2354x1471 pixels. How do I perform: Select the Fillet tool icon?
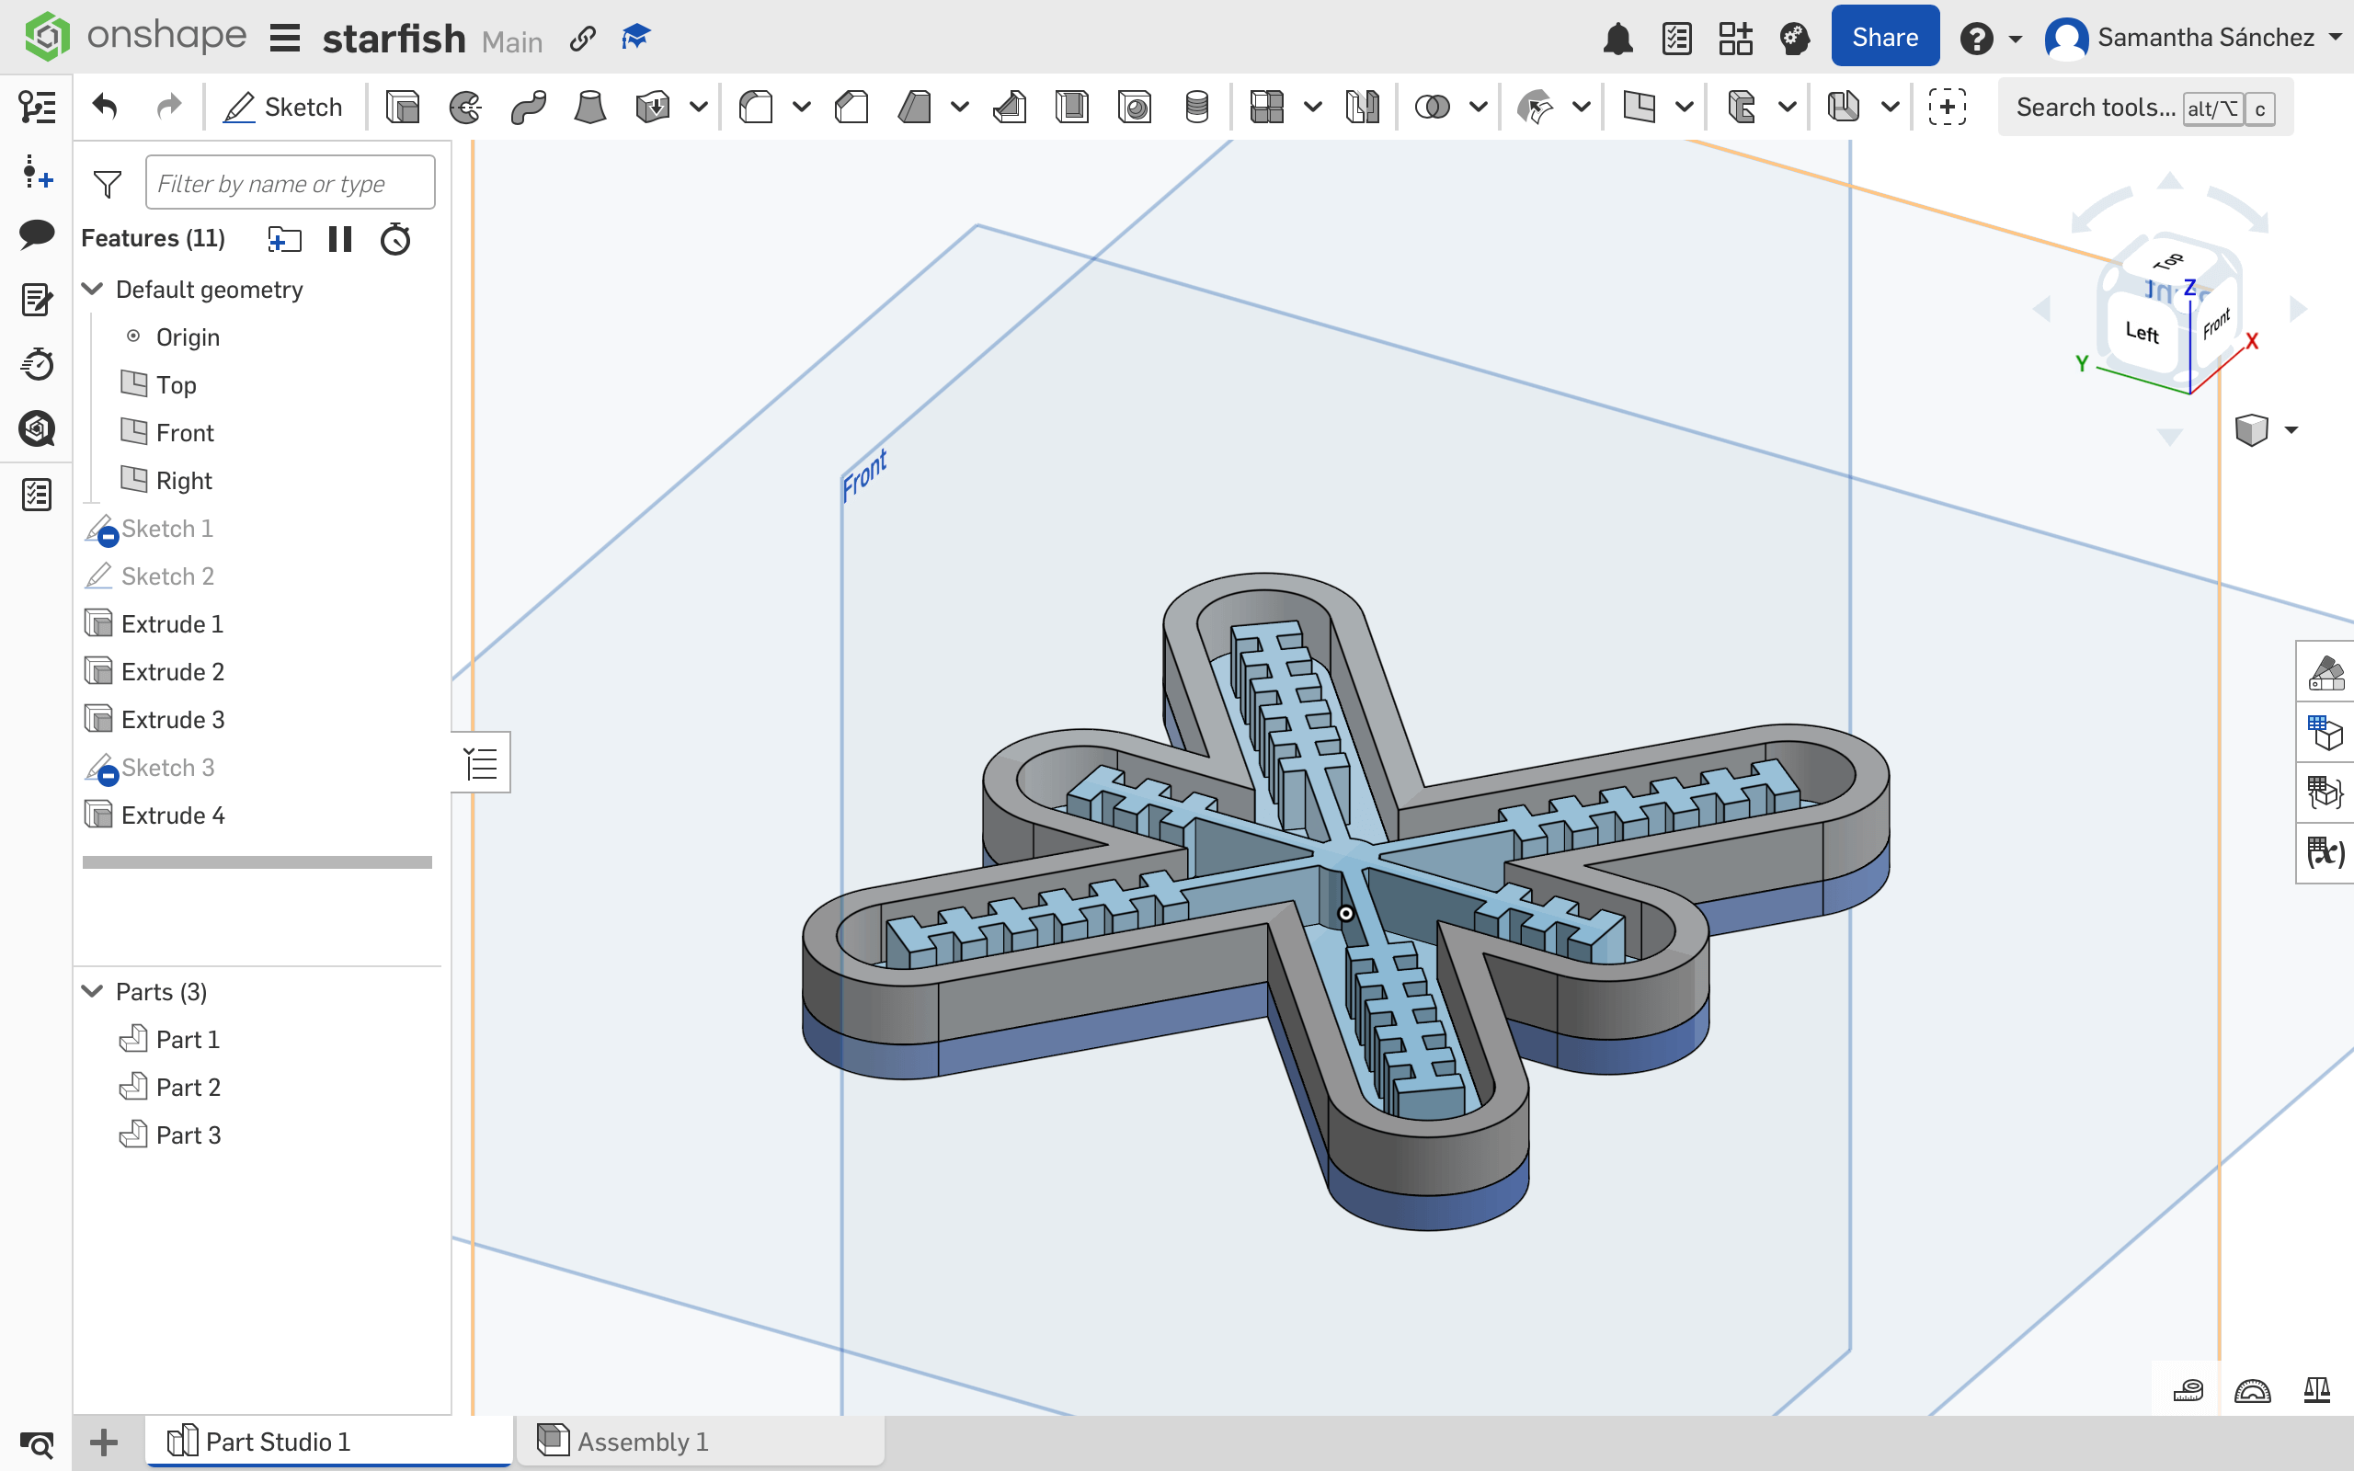756,107
